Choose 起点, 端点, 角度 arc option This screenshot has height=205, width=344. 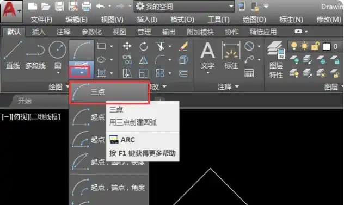(109, 188)
